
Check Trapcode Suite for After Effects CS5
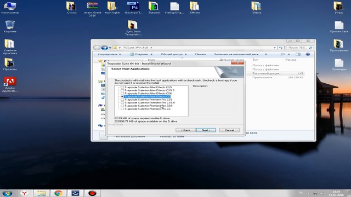122,88
